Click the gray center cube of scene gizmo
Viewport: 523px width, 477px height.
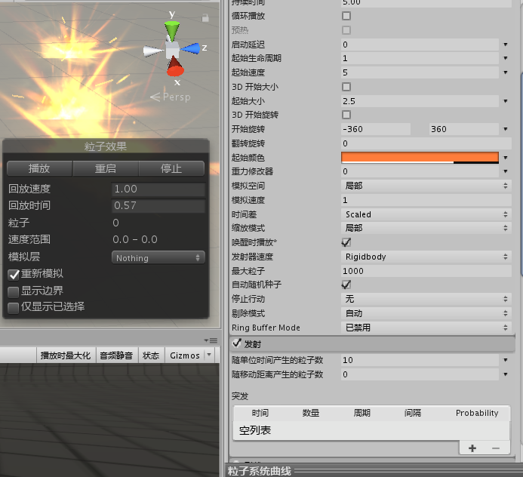point(172,49)
